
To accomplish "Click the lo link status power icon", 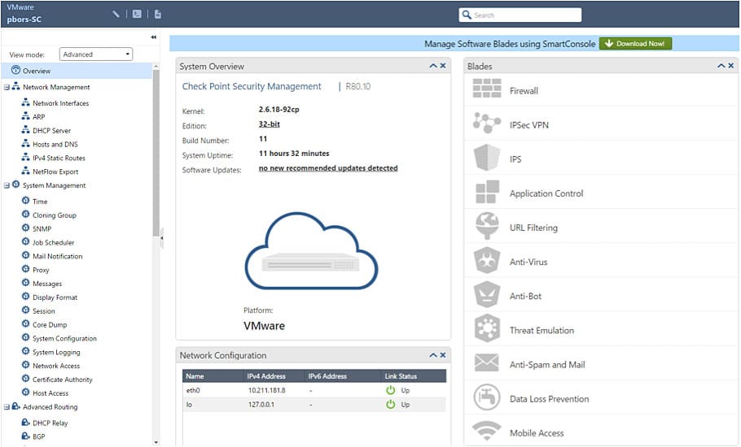I will [390, 404].
